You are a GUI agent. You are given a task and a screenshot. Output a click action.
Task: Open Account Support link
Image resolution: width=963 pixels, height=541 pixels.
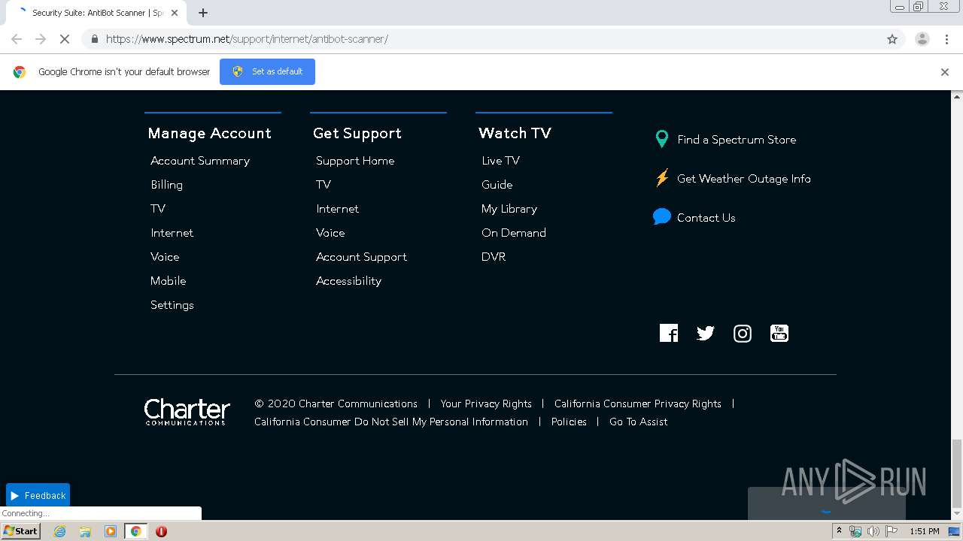click(x=361, y=257)
